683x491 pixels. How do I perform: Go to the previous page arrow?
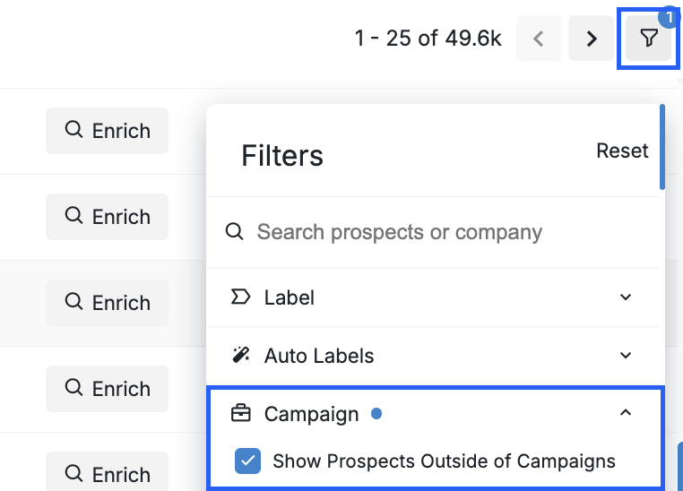539,39
